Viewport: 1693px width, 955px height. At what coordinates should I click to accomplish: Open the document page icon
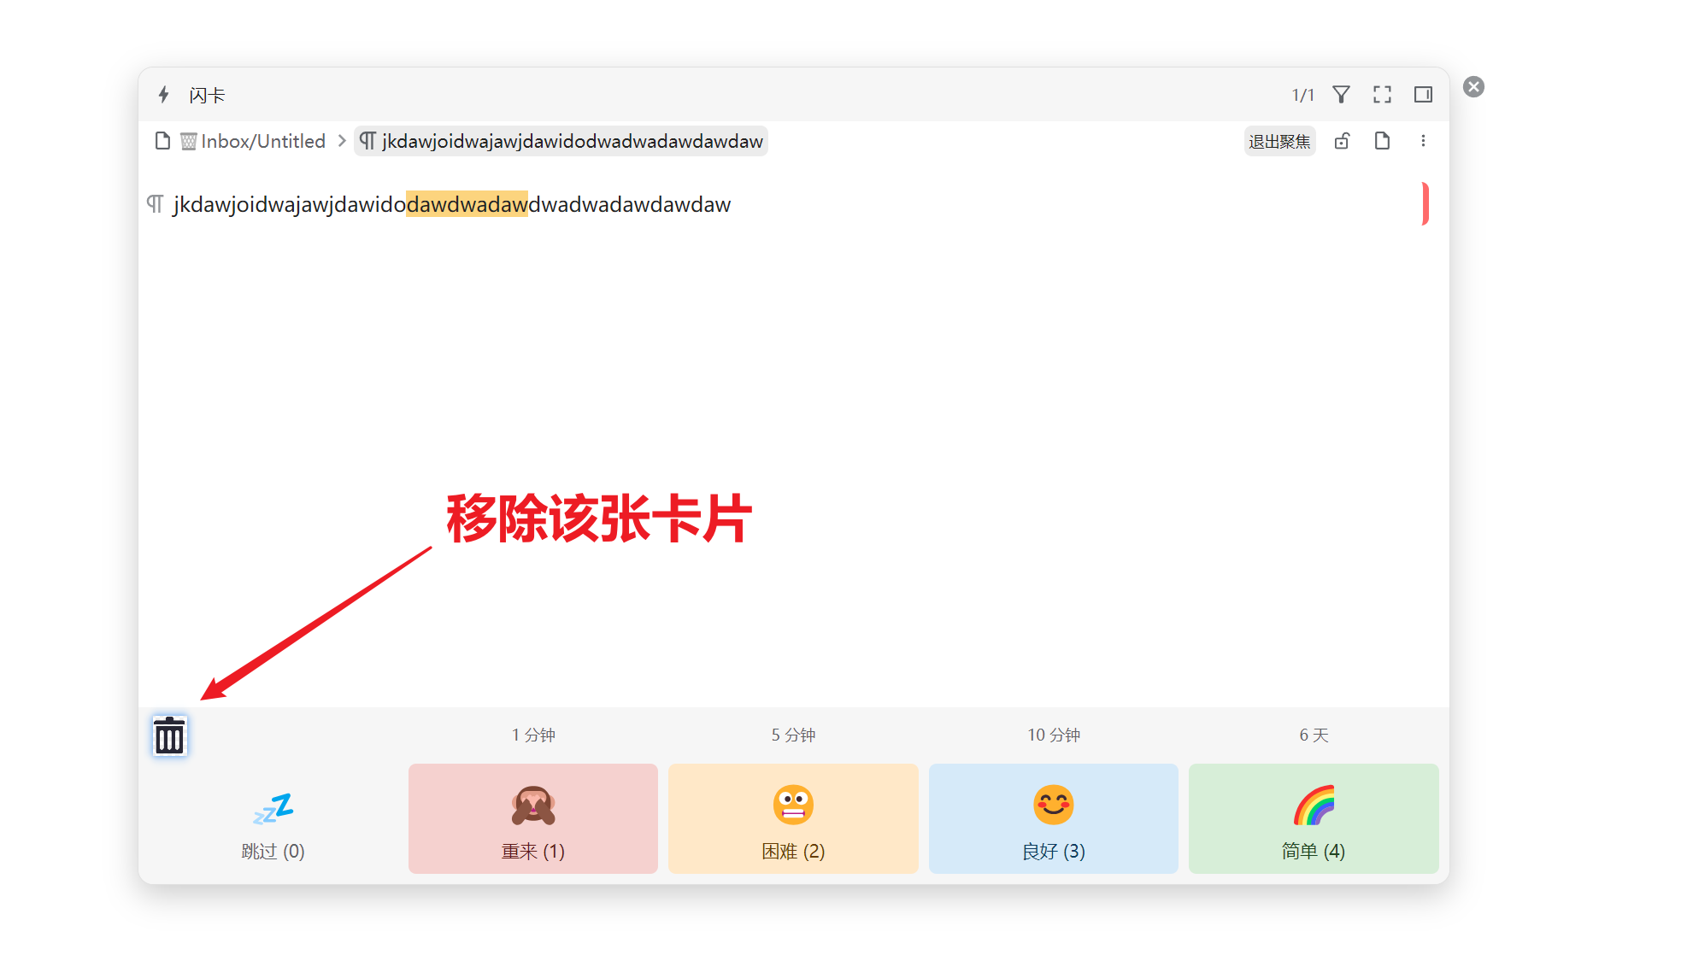coord(1382,141)
